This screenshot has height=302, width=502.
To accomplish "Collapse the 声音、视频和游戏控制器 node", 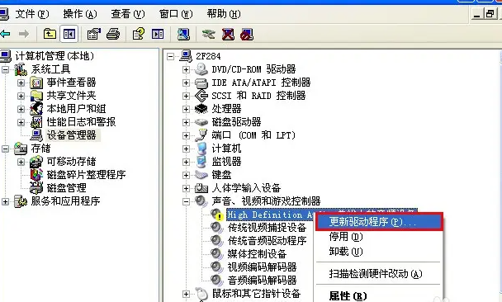I will point(186,201).
